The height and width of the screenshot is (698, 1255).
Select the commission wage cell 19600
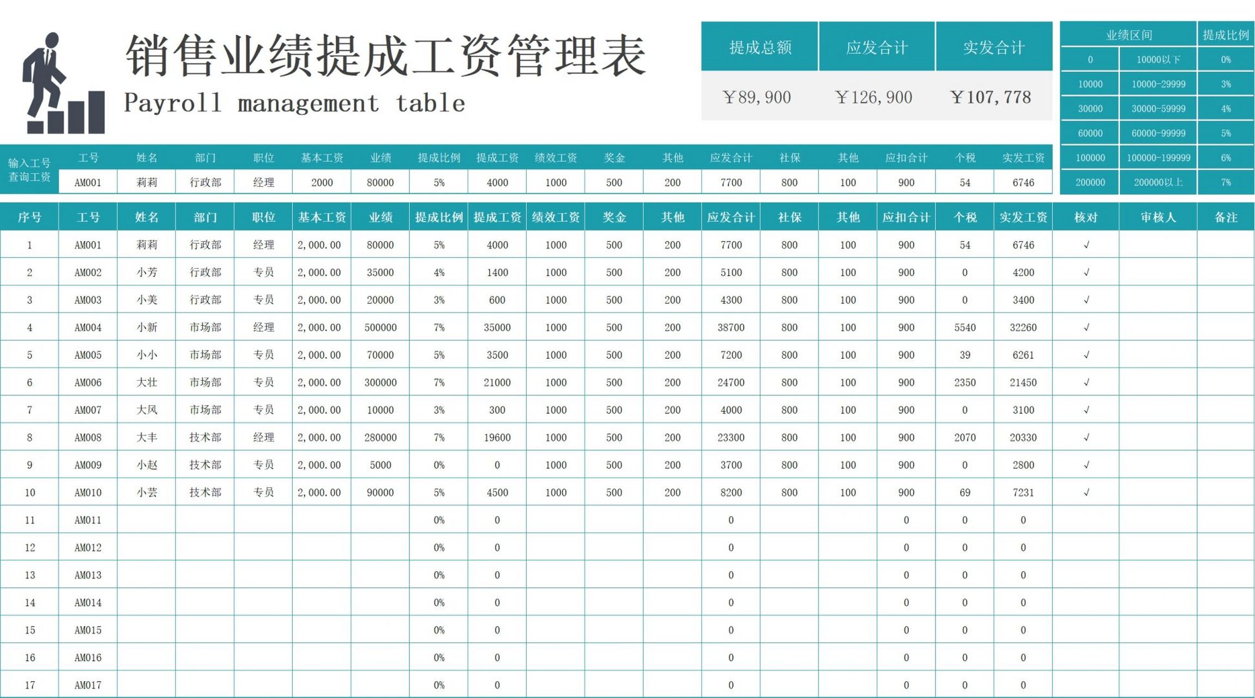(497, 437)
